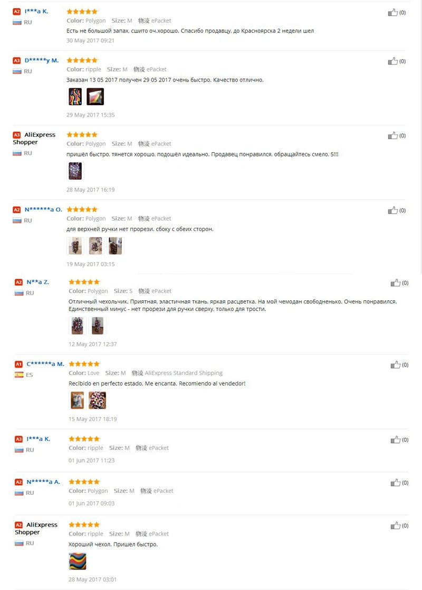422x590 pixels.
Task: Click thumbs-up on review dated 01 Jun 2017 11:23
Action: [395, 439]
